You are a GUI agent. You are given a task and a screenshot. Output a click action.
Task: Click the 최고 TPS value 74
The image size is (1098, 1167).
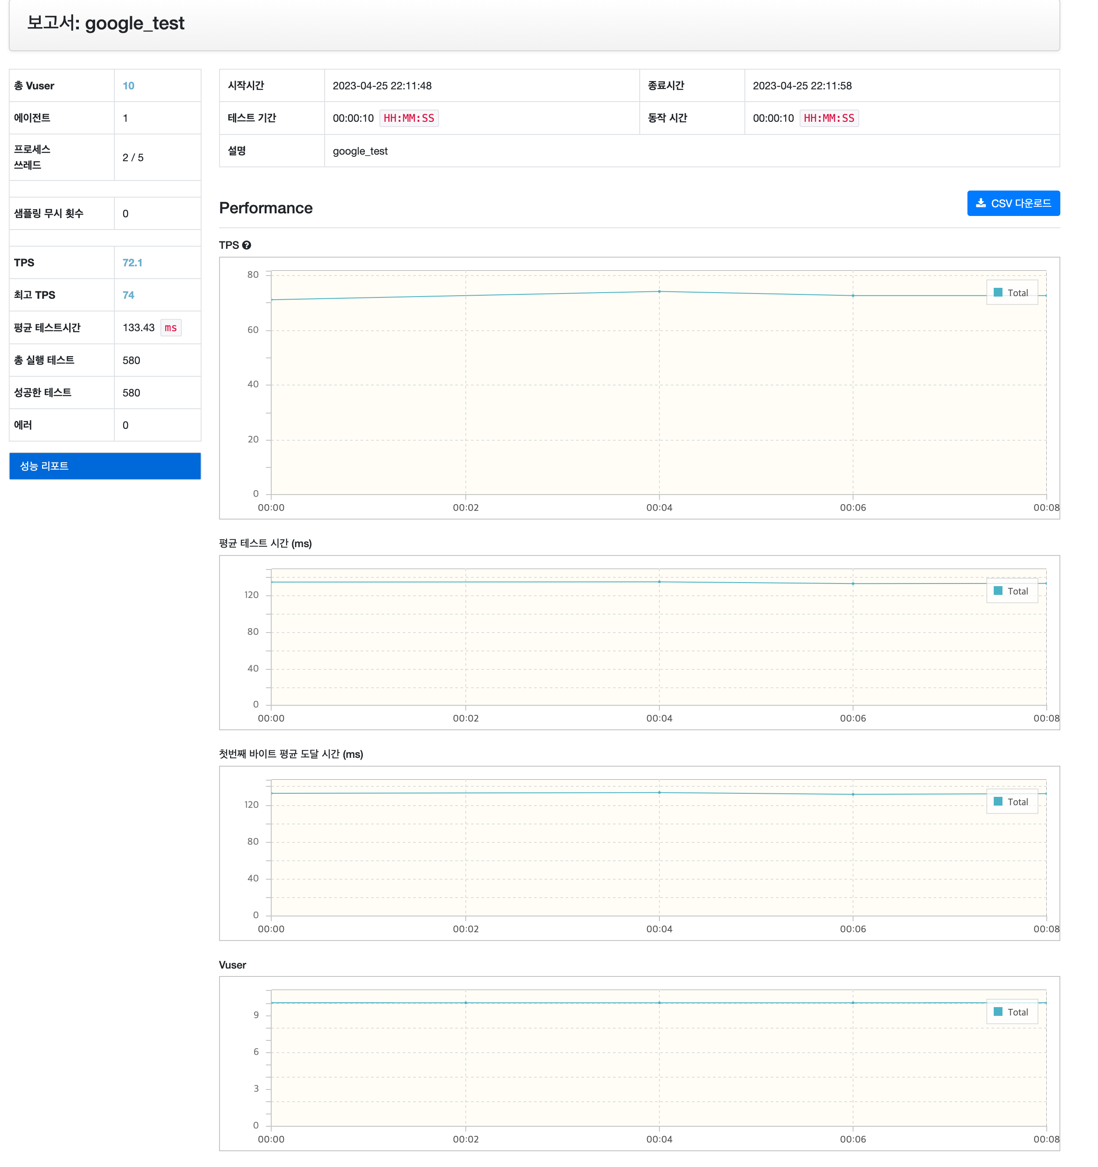[128, 295]
